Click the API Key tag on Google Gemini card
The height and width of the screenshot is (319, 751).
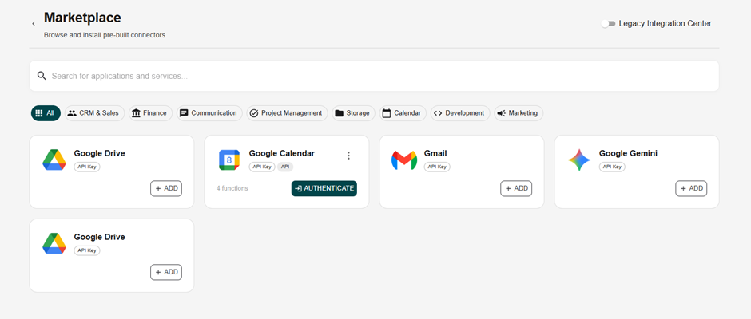coord(612,167)
